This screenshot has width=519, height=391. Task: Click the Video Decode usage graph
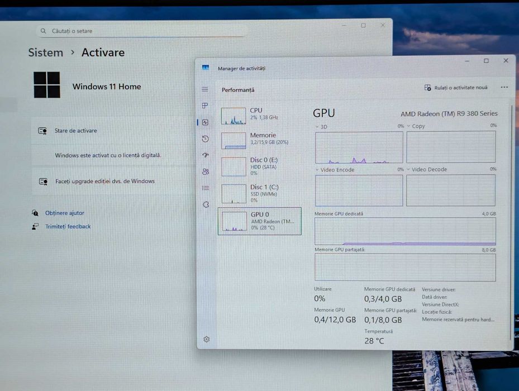click(451, 190)
